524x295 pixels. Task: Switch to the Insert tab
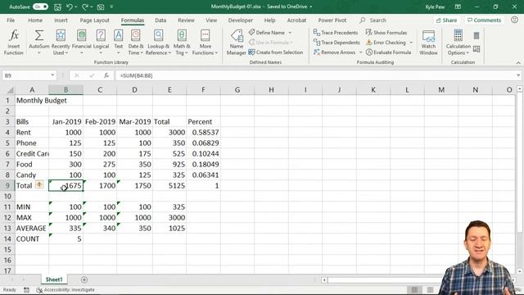tap(61, 20)
